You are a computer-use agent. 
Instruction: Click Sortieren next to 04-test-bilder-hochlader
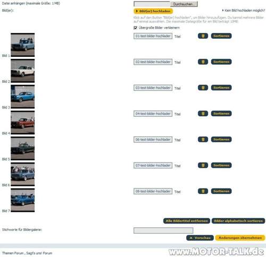pyautogui.click(x=221, y=114)
